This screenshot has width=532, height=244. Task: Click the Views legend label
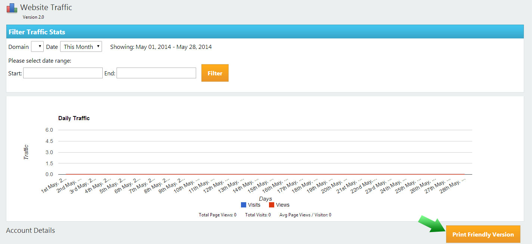tap(283, 205)
